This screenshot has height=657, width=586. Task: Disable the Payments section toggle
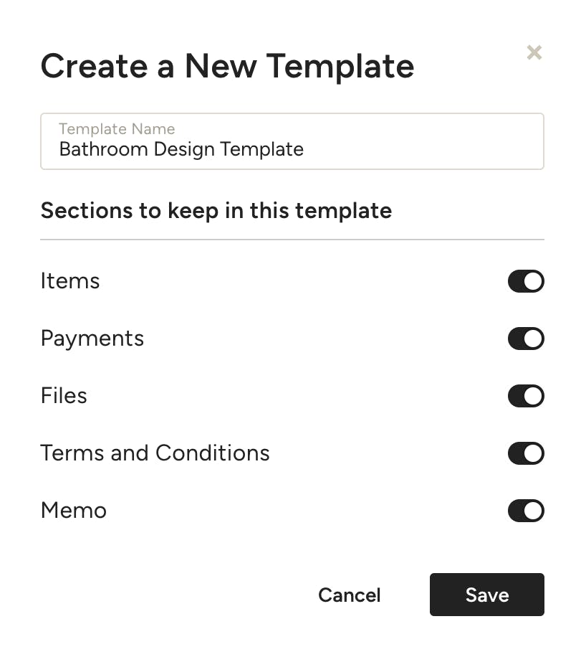526,339
